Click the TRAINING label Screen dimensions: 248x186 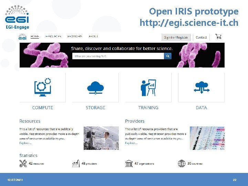tap(148, 108)
